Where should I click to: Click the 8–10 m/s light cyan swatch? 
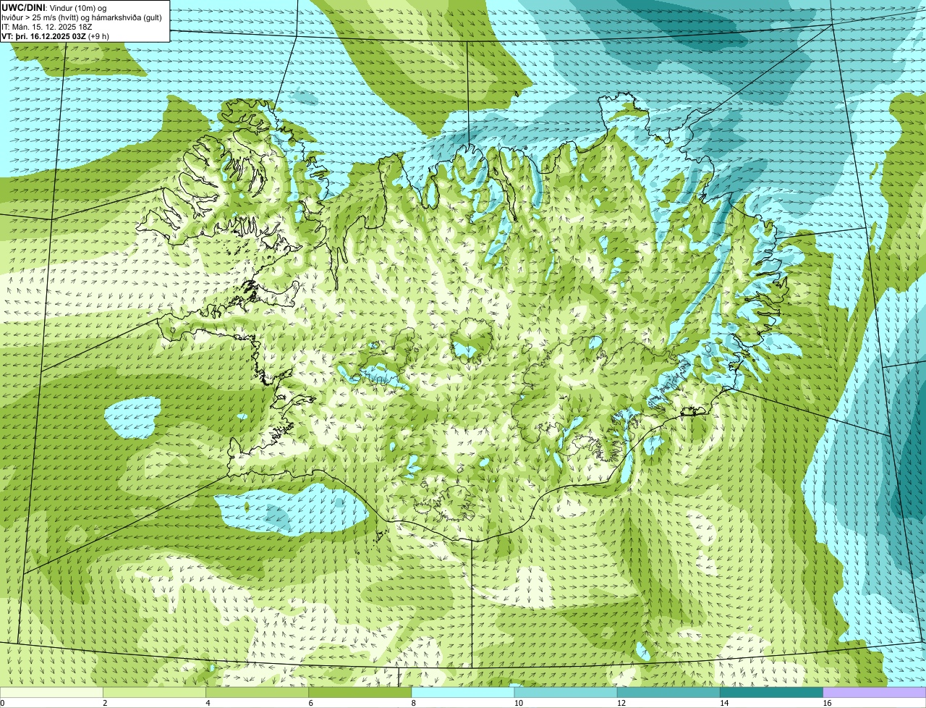point(463,692)
